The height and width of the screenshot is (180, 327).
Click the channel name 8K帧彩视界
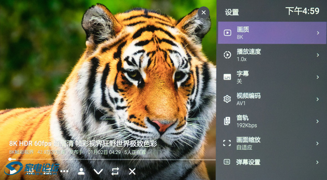[x=21, y=152]
